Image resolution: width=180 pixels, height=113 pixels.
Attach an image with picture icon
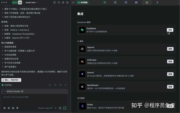[x=13, y=108]
